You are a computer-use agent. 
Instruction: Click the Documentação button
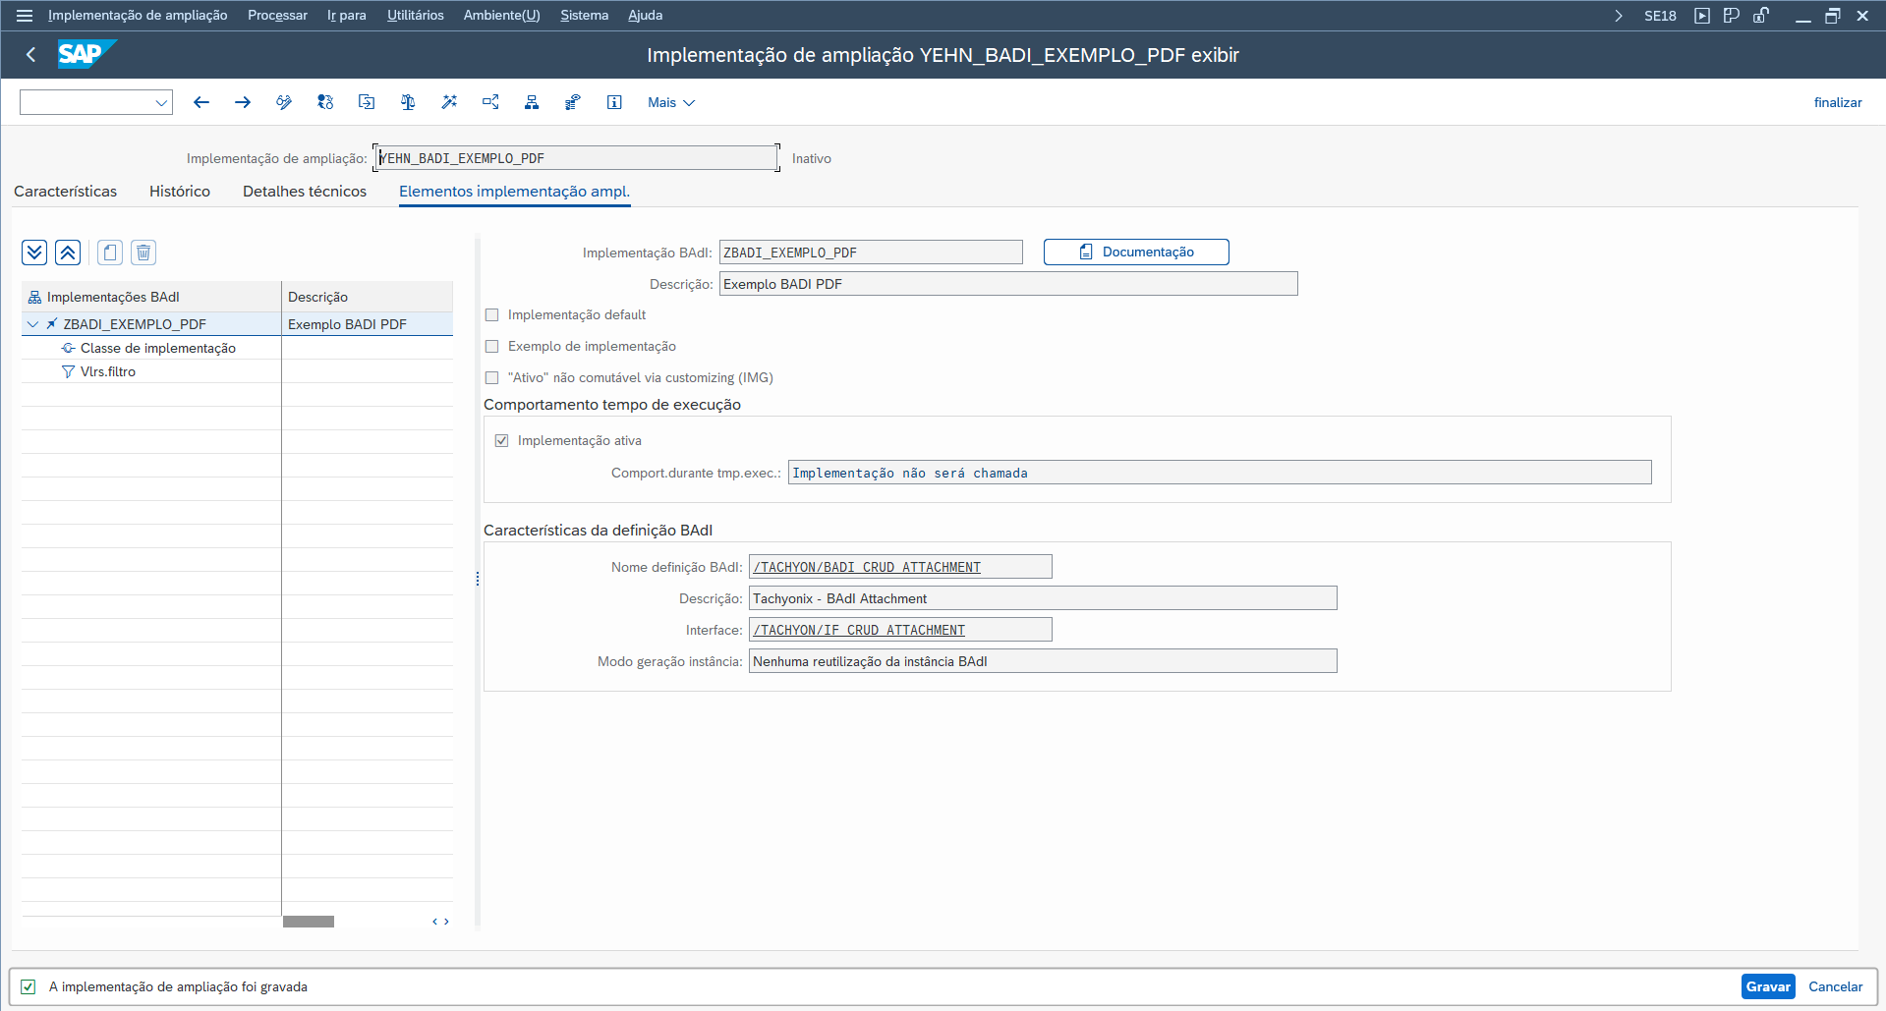click(1136, 253)
